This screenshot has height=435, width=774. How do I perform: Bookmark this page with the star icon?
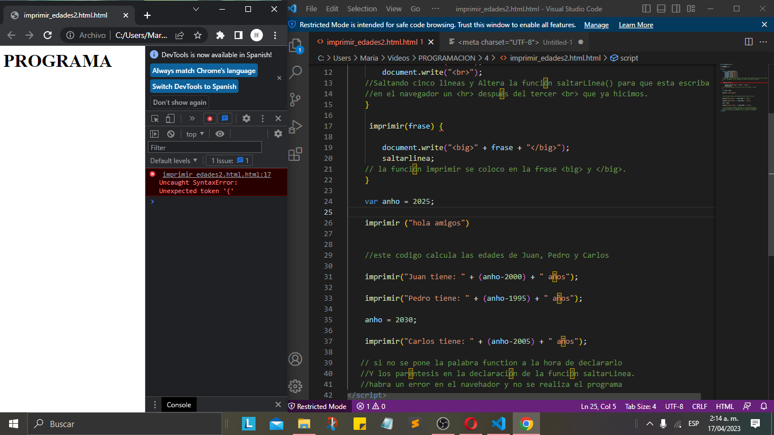point(198,35)
